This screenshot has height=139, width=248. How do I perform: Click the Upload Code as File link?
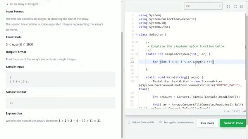pos(143,122)
